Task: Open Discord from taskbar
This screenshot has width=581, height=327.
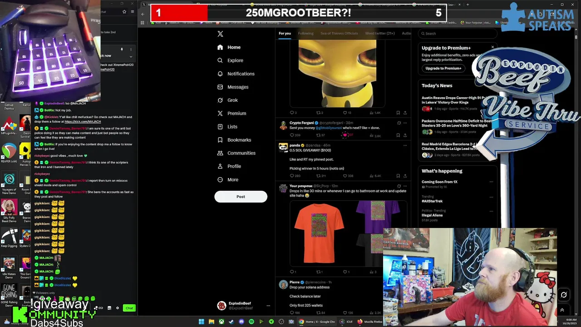Action: point(241,322)
